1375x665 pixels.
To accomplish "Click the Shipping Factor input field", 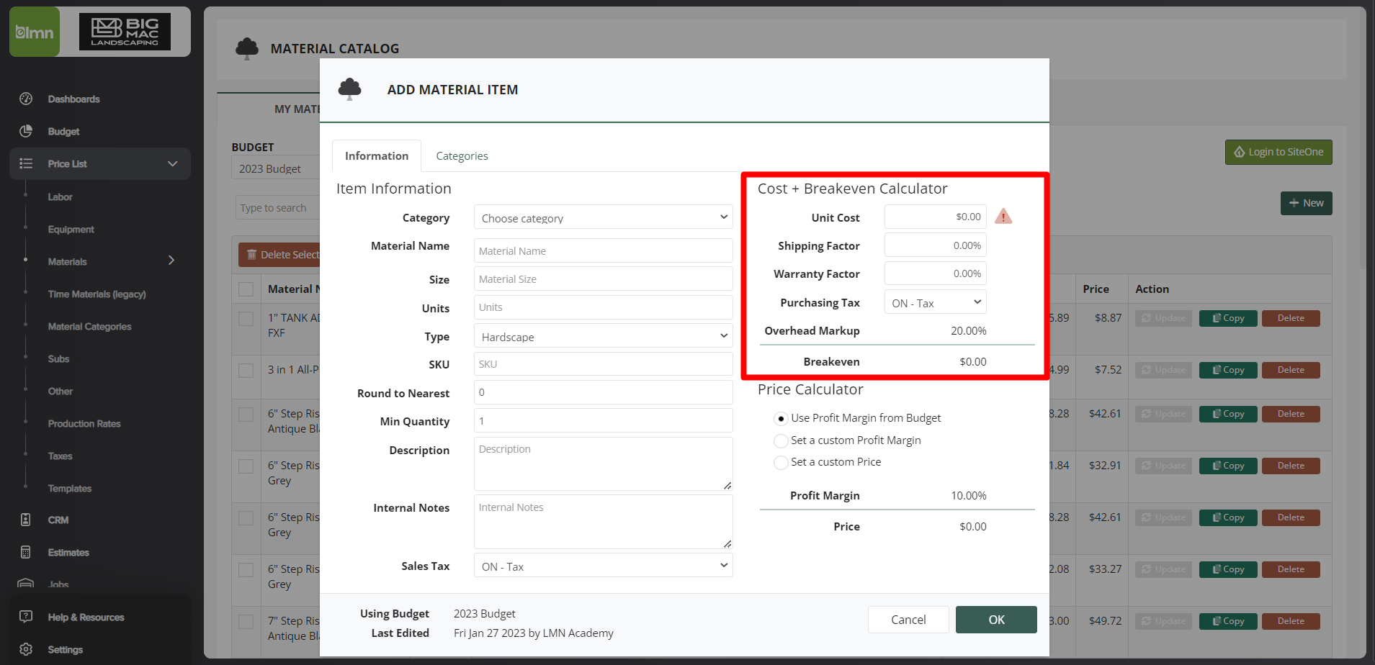I will coord(936,245).
